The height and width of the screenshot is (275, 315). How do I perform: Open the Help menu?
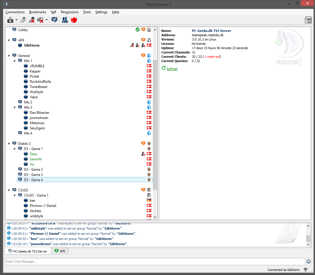click(x=116, y=12)
